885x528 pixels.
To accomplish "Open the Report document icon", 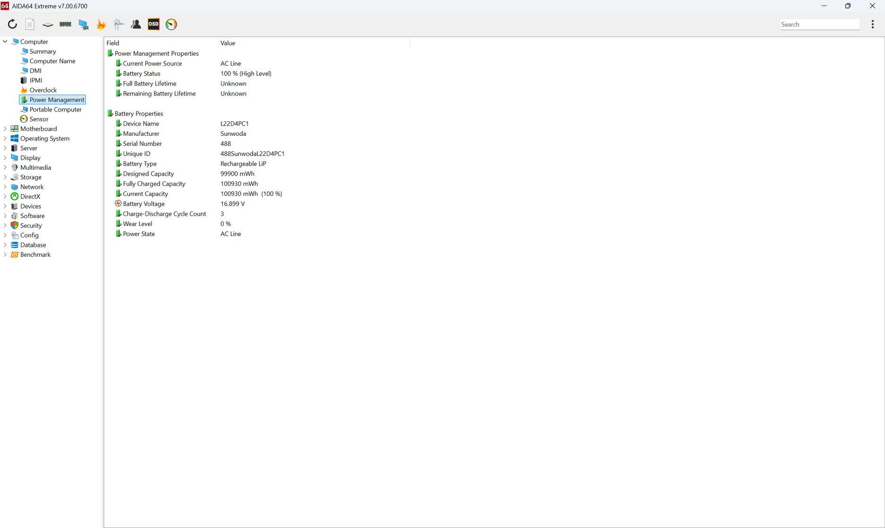I will click(30, 24).
